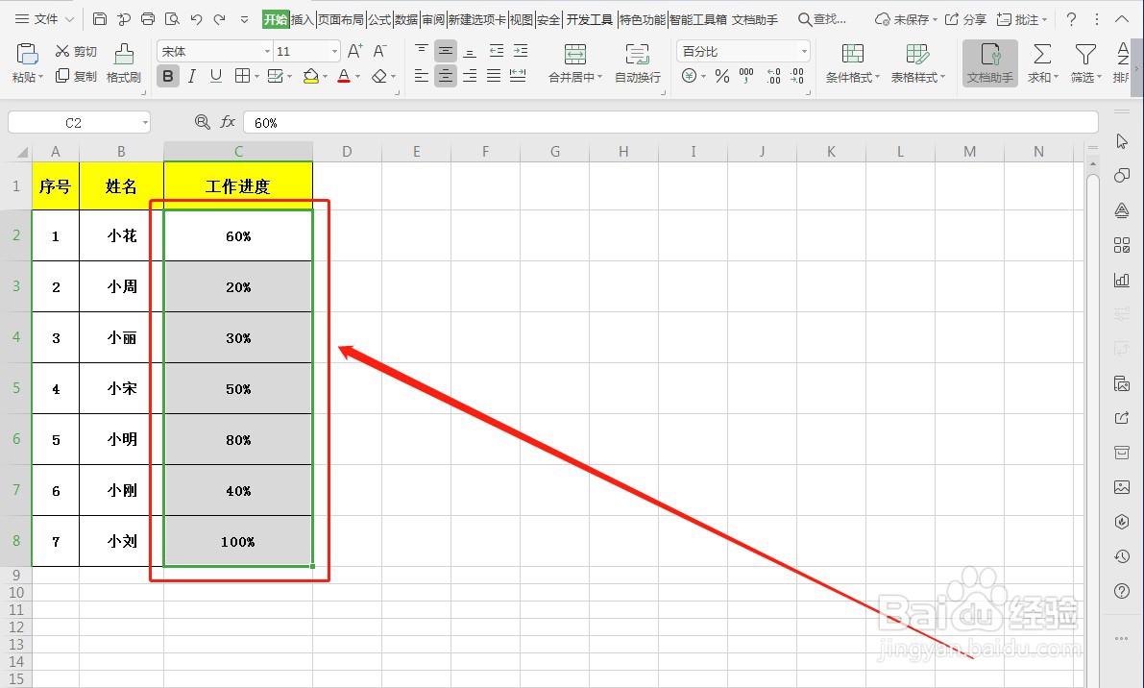Select the Format Painter (格式刷) tool
This screenshot has height=688, width=1144.
(123, 62)
